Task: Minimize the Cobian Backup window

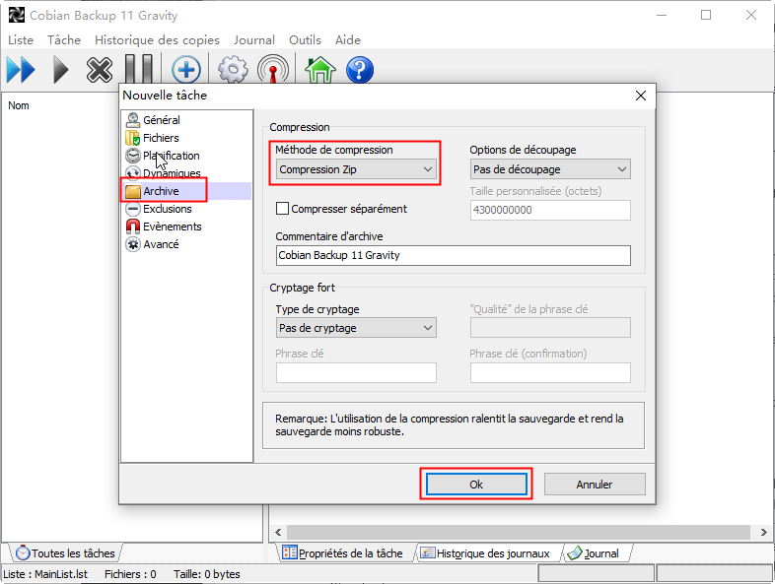Action: [x=662, y=16]
